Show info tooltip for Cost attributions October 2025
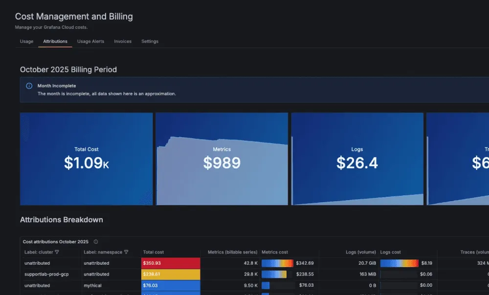The width and height of the screenshot is (489, 295). coord(95,242)
